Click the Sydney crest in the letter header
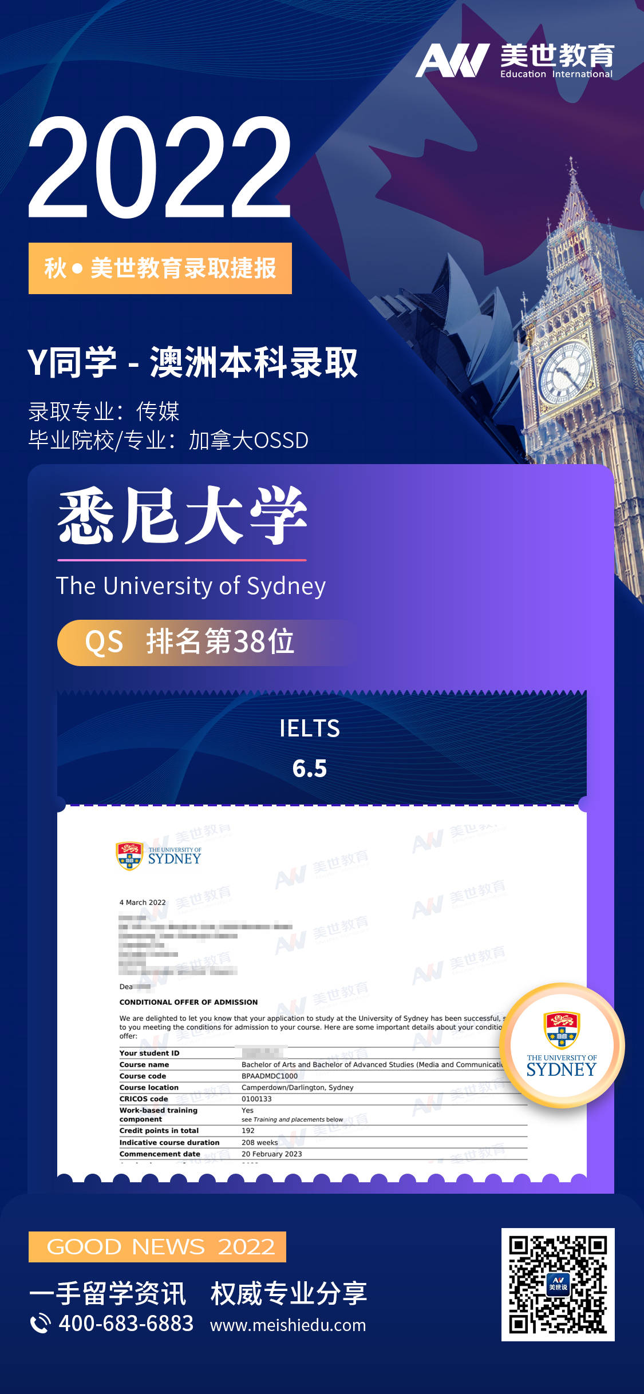 pos(129,856)
